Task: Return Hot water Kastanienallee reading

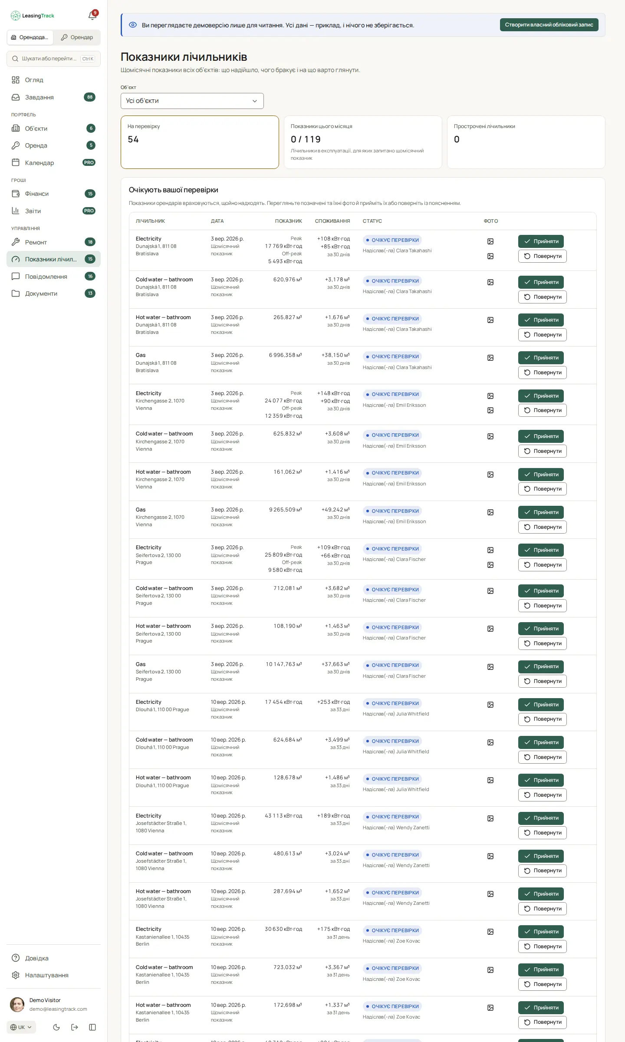Action: [x=543, y=1022]
